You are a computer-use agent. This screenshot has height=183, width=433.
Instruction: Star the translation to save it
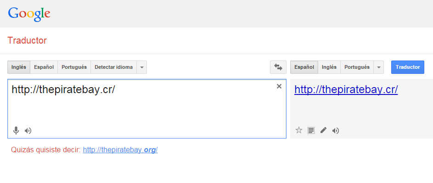(299, 130)
